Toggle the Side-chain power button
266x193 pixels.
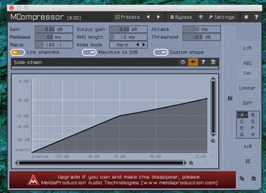183,62
